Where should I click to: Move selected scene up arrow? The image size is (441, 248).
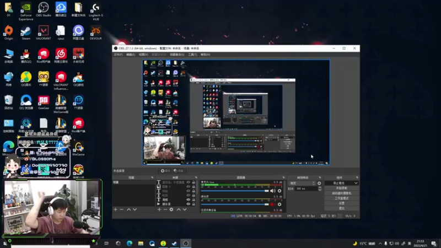pos(128,209)
